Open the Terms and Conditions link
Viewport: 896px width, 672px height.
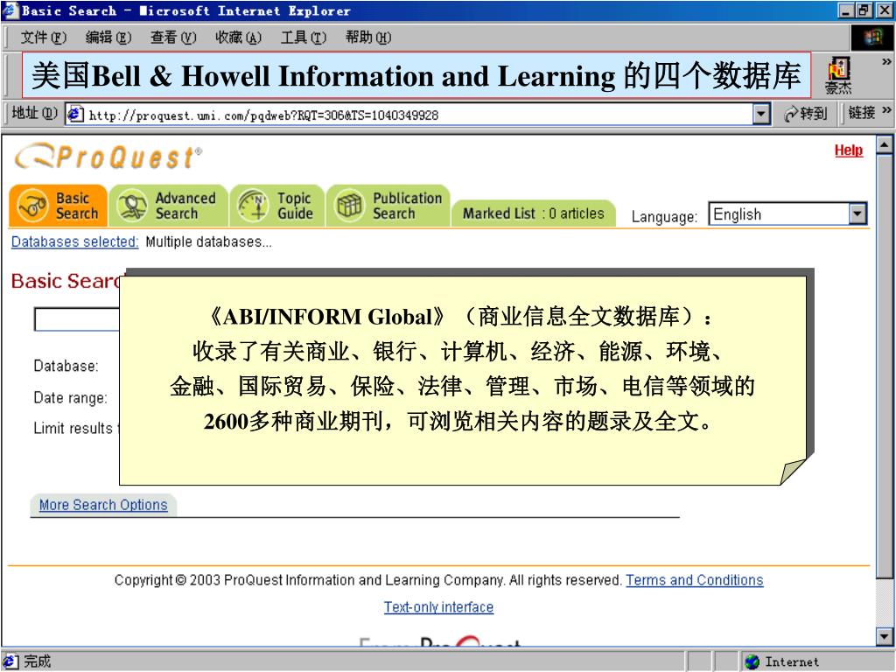[x=694, y=580]
